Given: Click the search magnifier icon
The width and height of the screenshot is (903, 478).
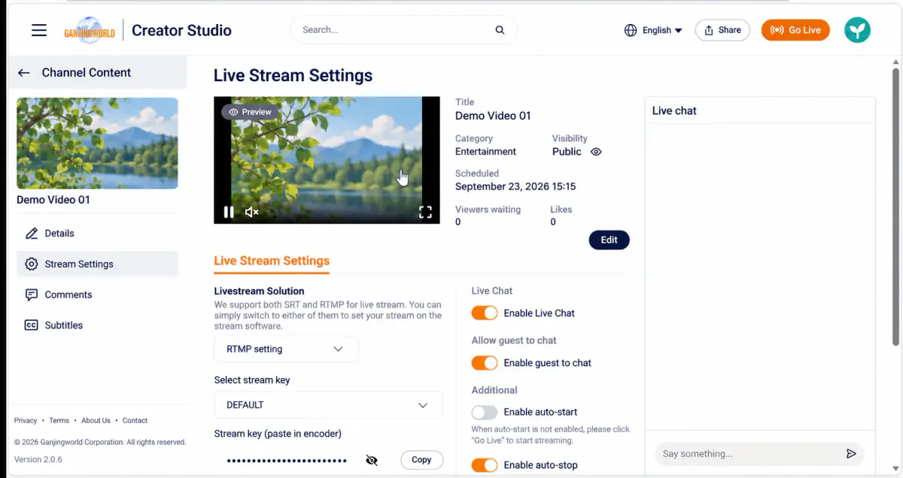Looking at the screenshot, I should [500, 30].
